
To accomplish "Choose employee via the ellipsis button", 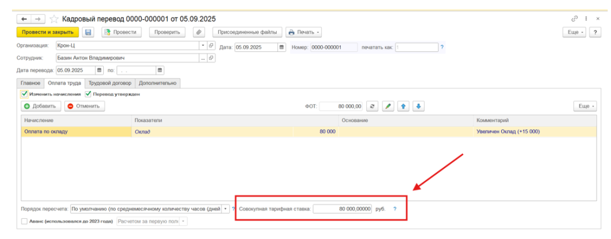I will (203, 58).
